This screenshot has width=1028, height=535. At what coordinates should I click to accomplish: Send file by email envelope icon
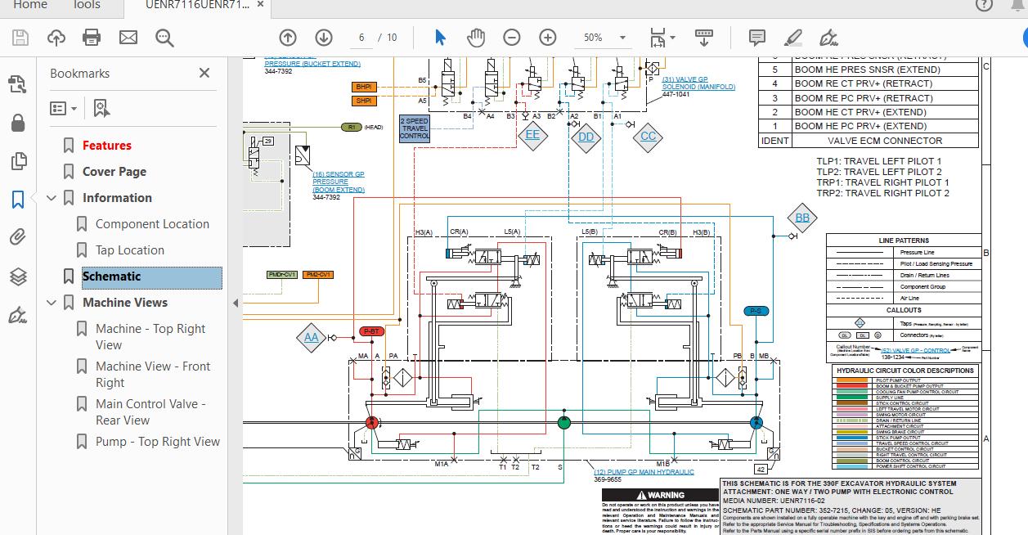coord(128,38)
